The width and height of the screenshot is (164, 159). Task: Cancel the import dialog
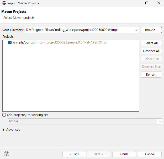point(150,154)
